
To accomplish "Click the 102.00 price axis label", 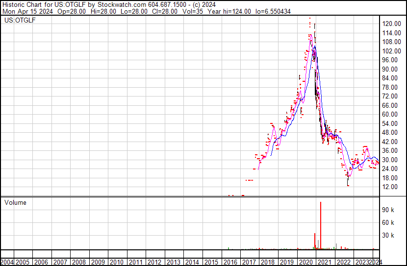I will coord(392,51).
